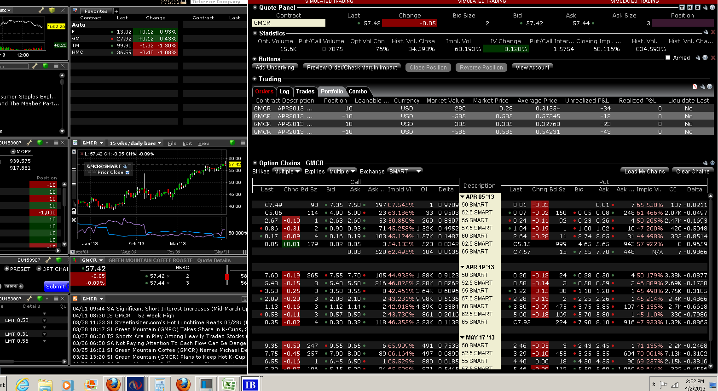Click the GMCR contract field in Quote Panel
This screenshot has height=391, width=718.
tap(289, 23)
